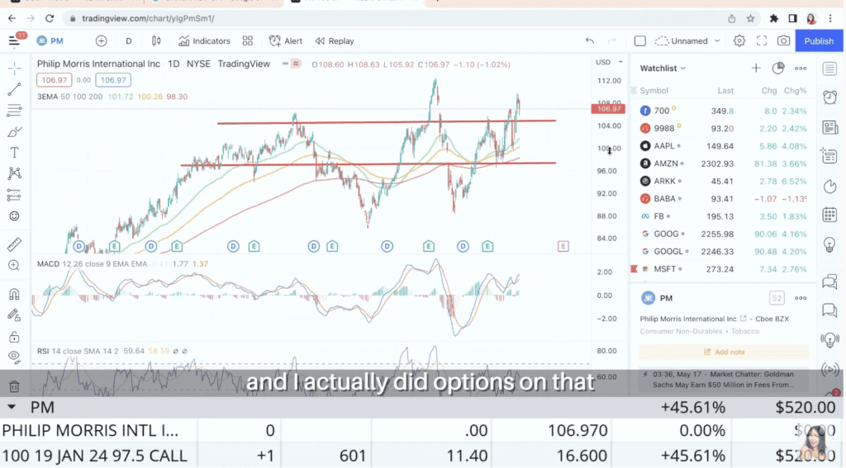Open the PM details more options menu
Screen dimensions: 846x468
801,298
